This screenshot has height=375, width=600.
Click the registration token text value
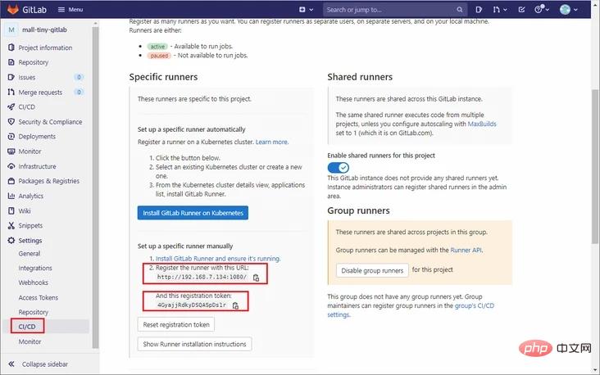[192, 305]
